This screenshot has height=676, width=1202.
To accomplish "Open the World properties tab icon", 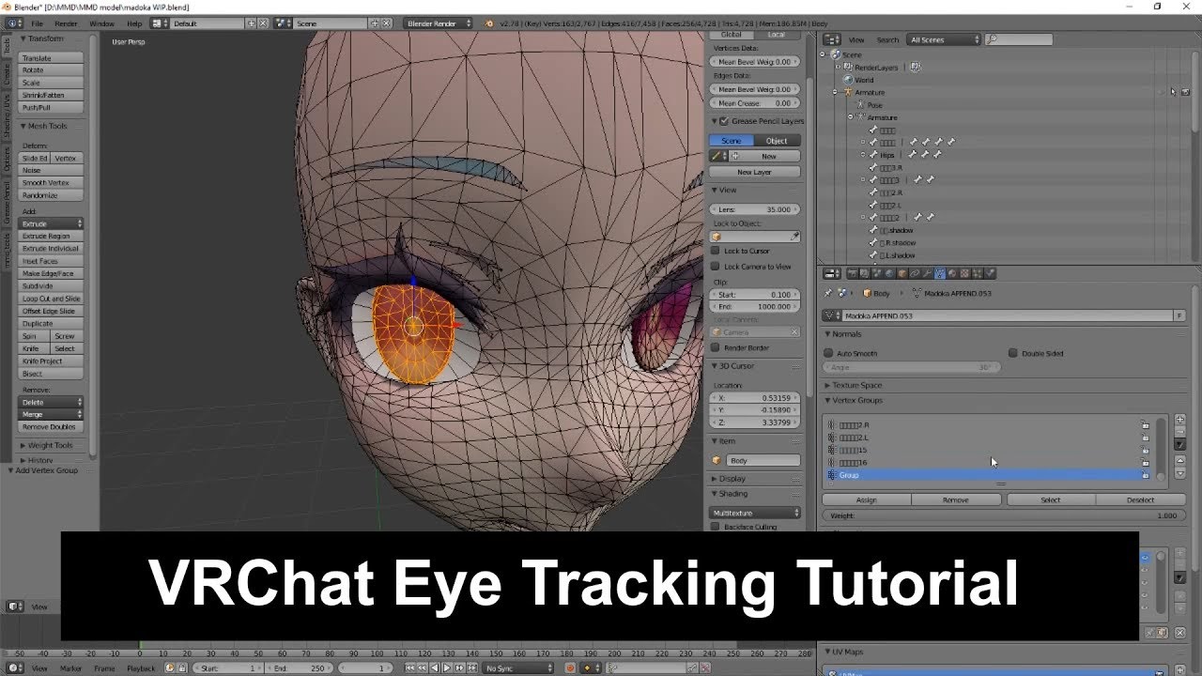I will pyautogui.click(x=889, y=274).
